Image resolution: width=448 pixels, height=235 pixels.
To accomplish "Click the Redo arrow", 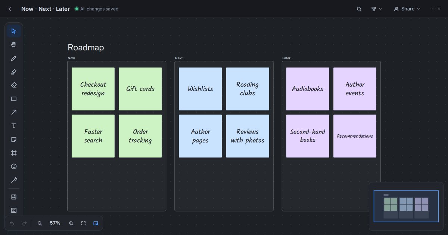I will click(25, 223).
